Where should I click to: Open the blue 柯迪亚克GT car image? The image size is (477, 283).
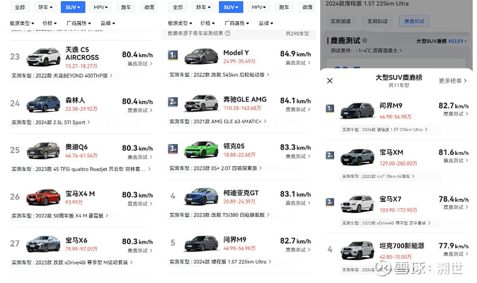pyautogui.click(x=201, y=197)
